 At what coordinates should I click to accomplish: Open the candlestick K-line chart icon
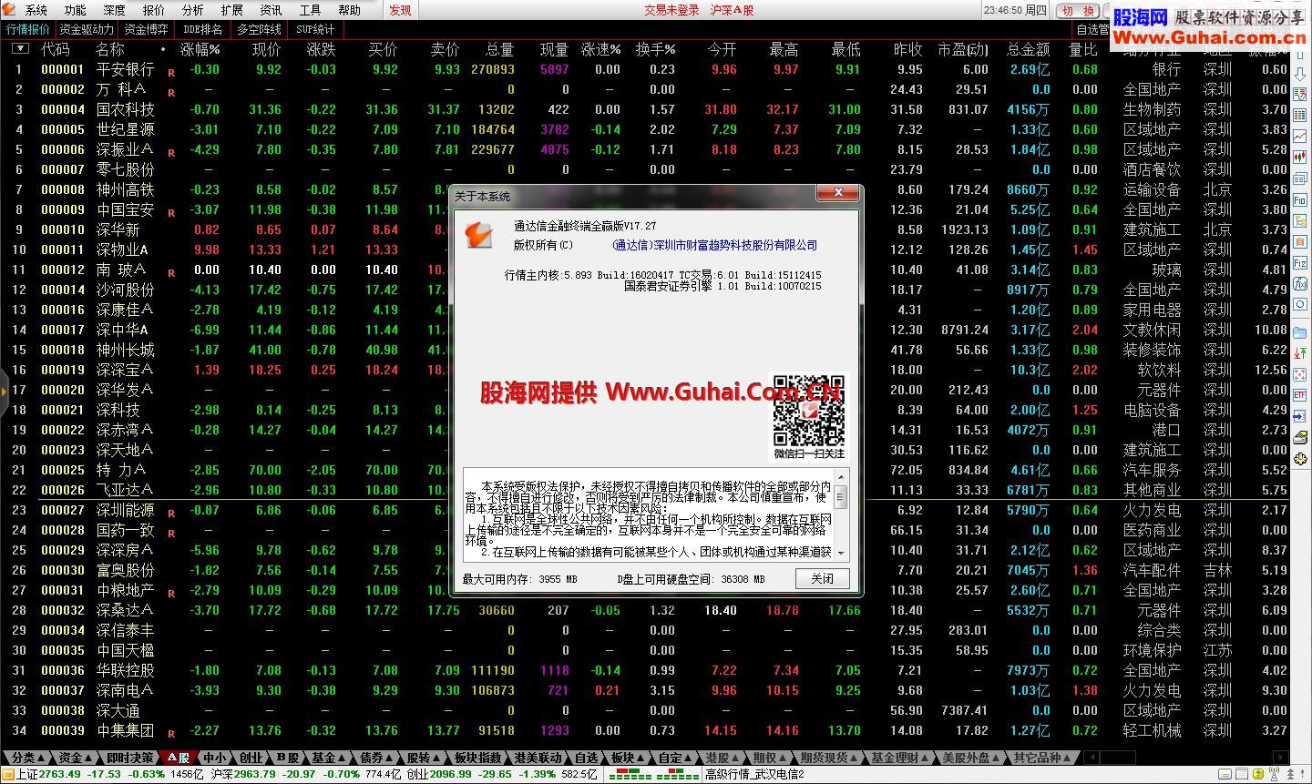pyautogui.click(x=1299, y=157)
